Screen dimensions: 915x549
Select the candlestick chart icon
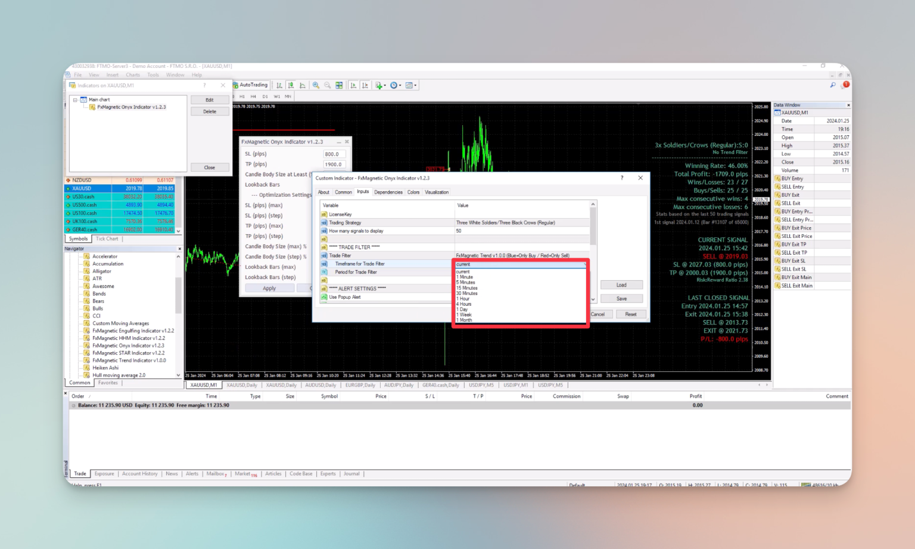coord(291,85)
